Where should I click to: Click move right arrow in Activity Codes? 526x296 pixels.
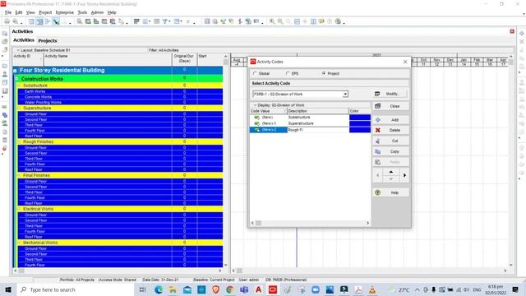(404, 175)
